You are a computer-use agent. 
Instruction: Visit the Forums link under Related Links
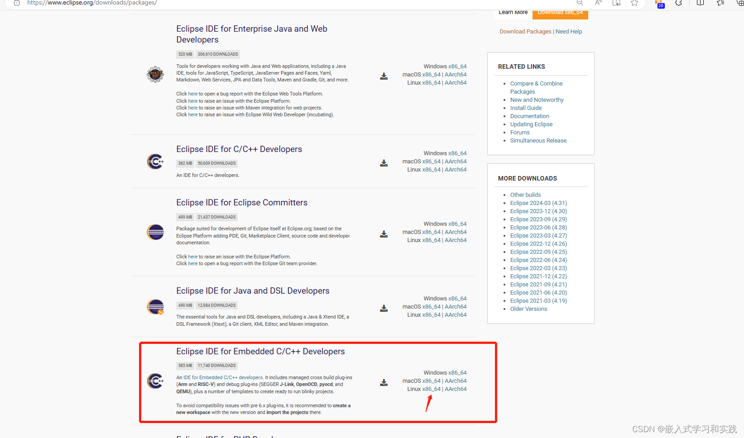tap(519, 132)
